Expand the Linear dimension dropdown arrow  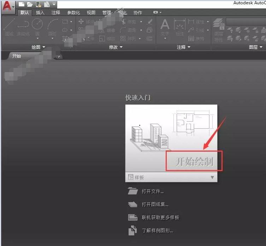(208, 22)
